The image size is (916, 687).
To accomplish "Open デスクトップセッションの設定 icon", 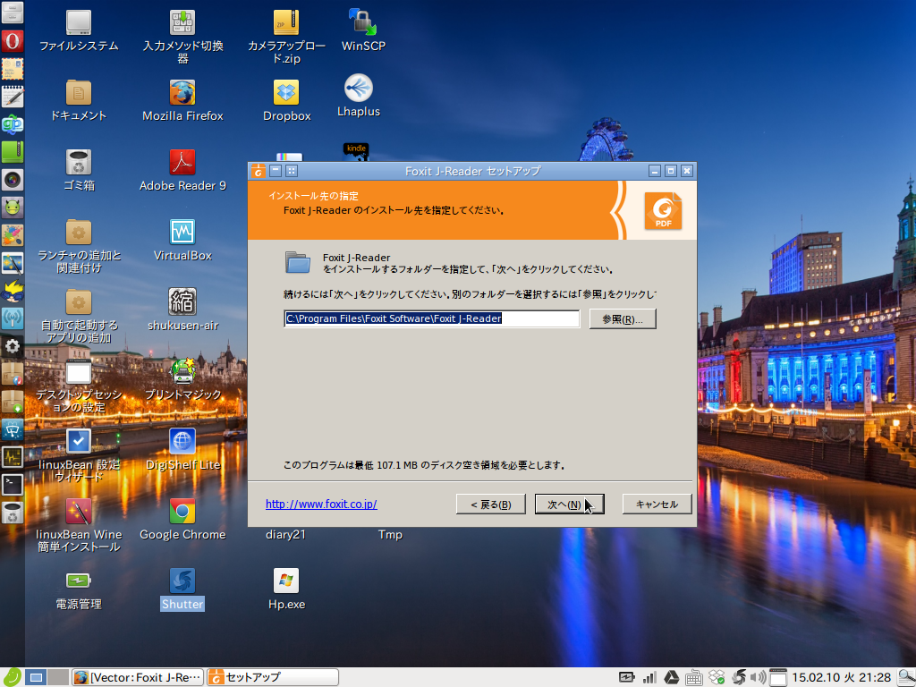I will pos(79,371).
